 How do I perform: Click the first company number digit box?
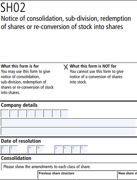tap(5, 113)
